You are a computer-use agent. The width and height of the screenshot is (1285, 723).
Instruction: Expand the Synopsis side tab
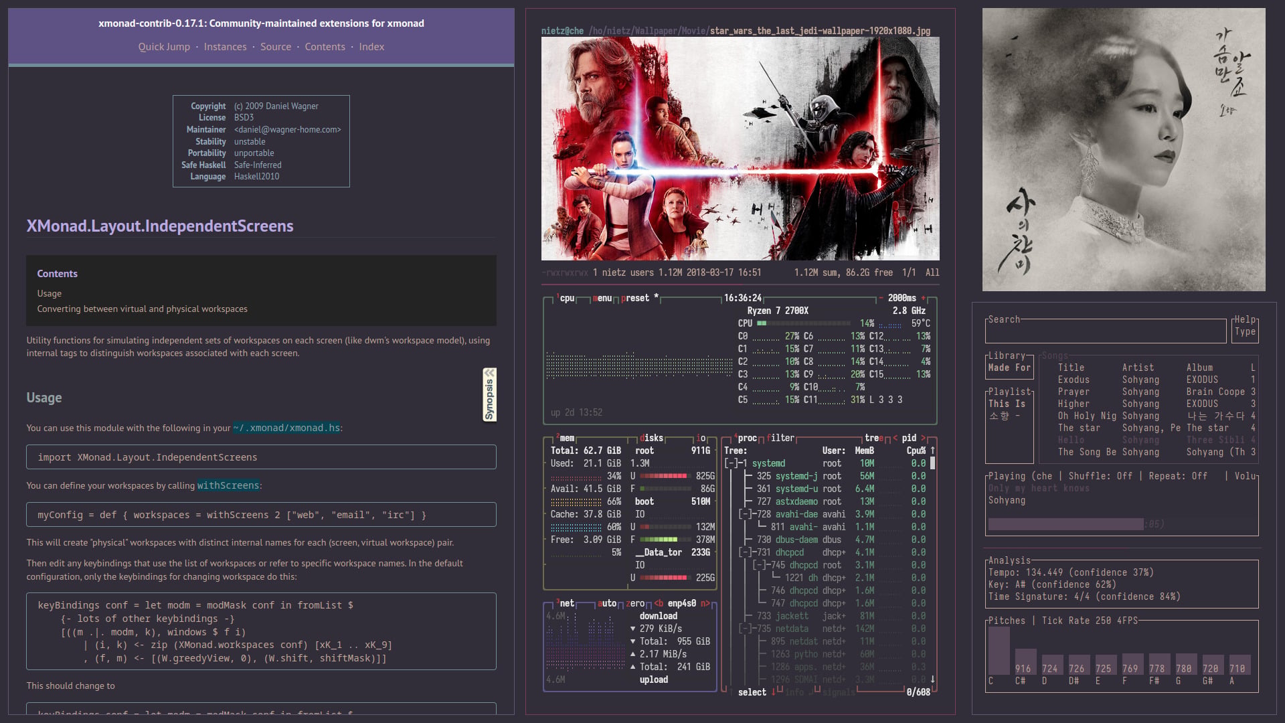click(x=489, y=395)
